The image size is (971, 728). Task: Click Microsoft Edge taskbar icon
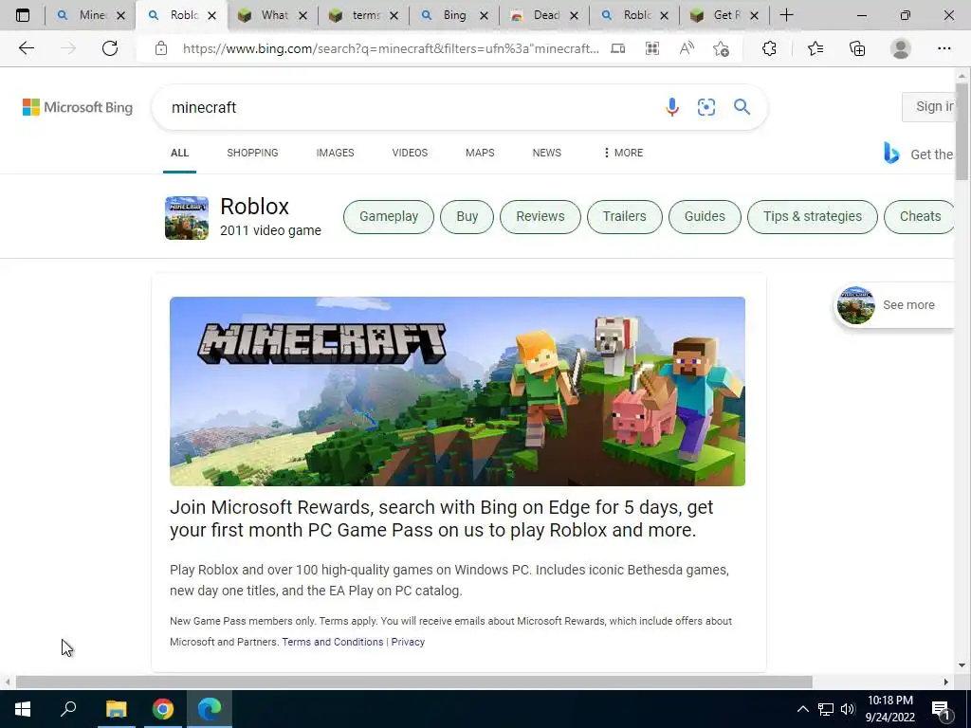tap(210, 709)
